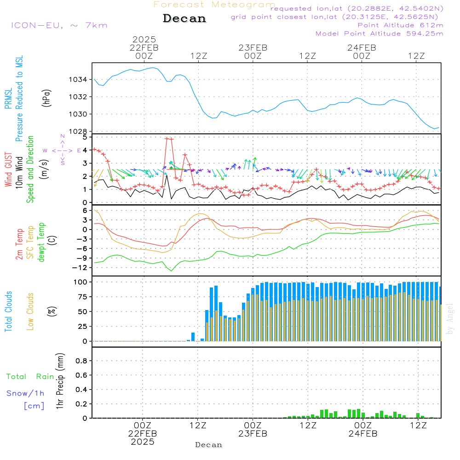Click the tall wind gust peak near 5 m/s
460x460 pixels.
coord(169,139)
